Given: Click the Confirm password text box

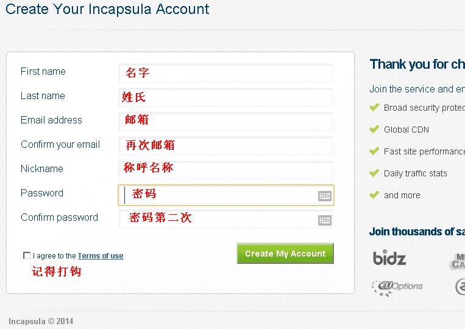Looking at the screenshot, I should click(x=225, y=219).
